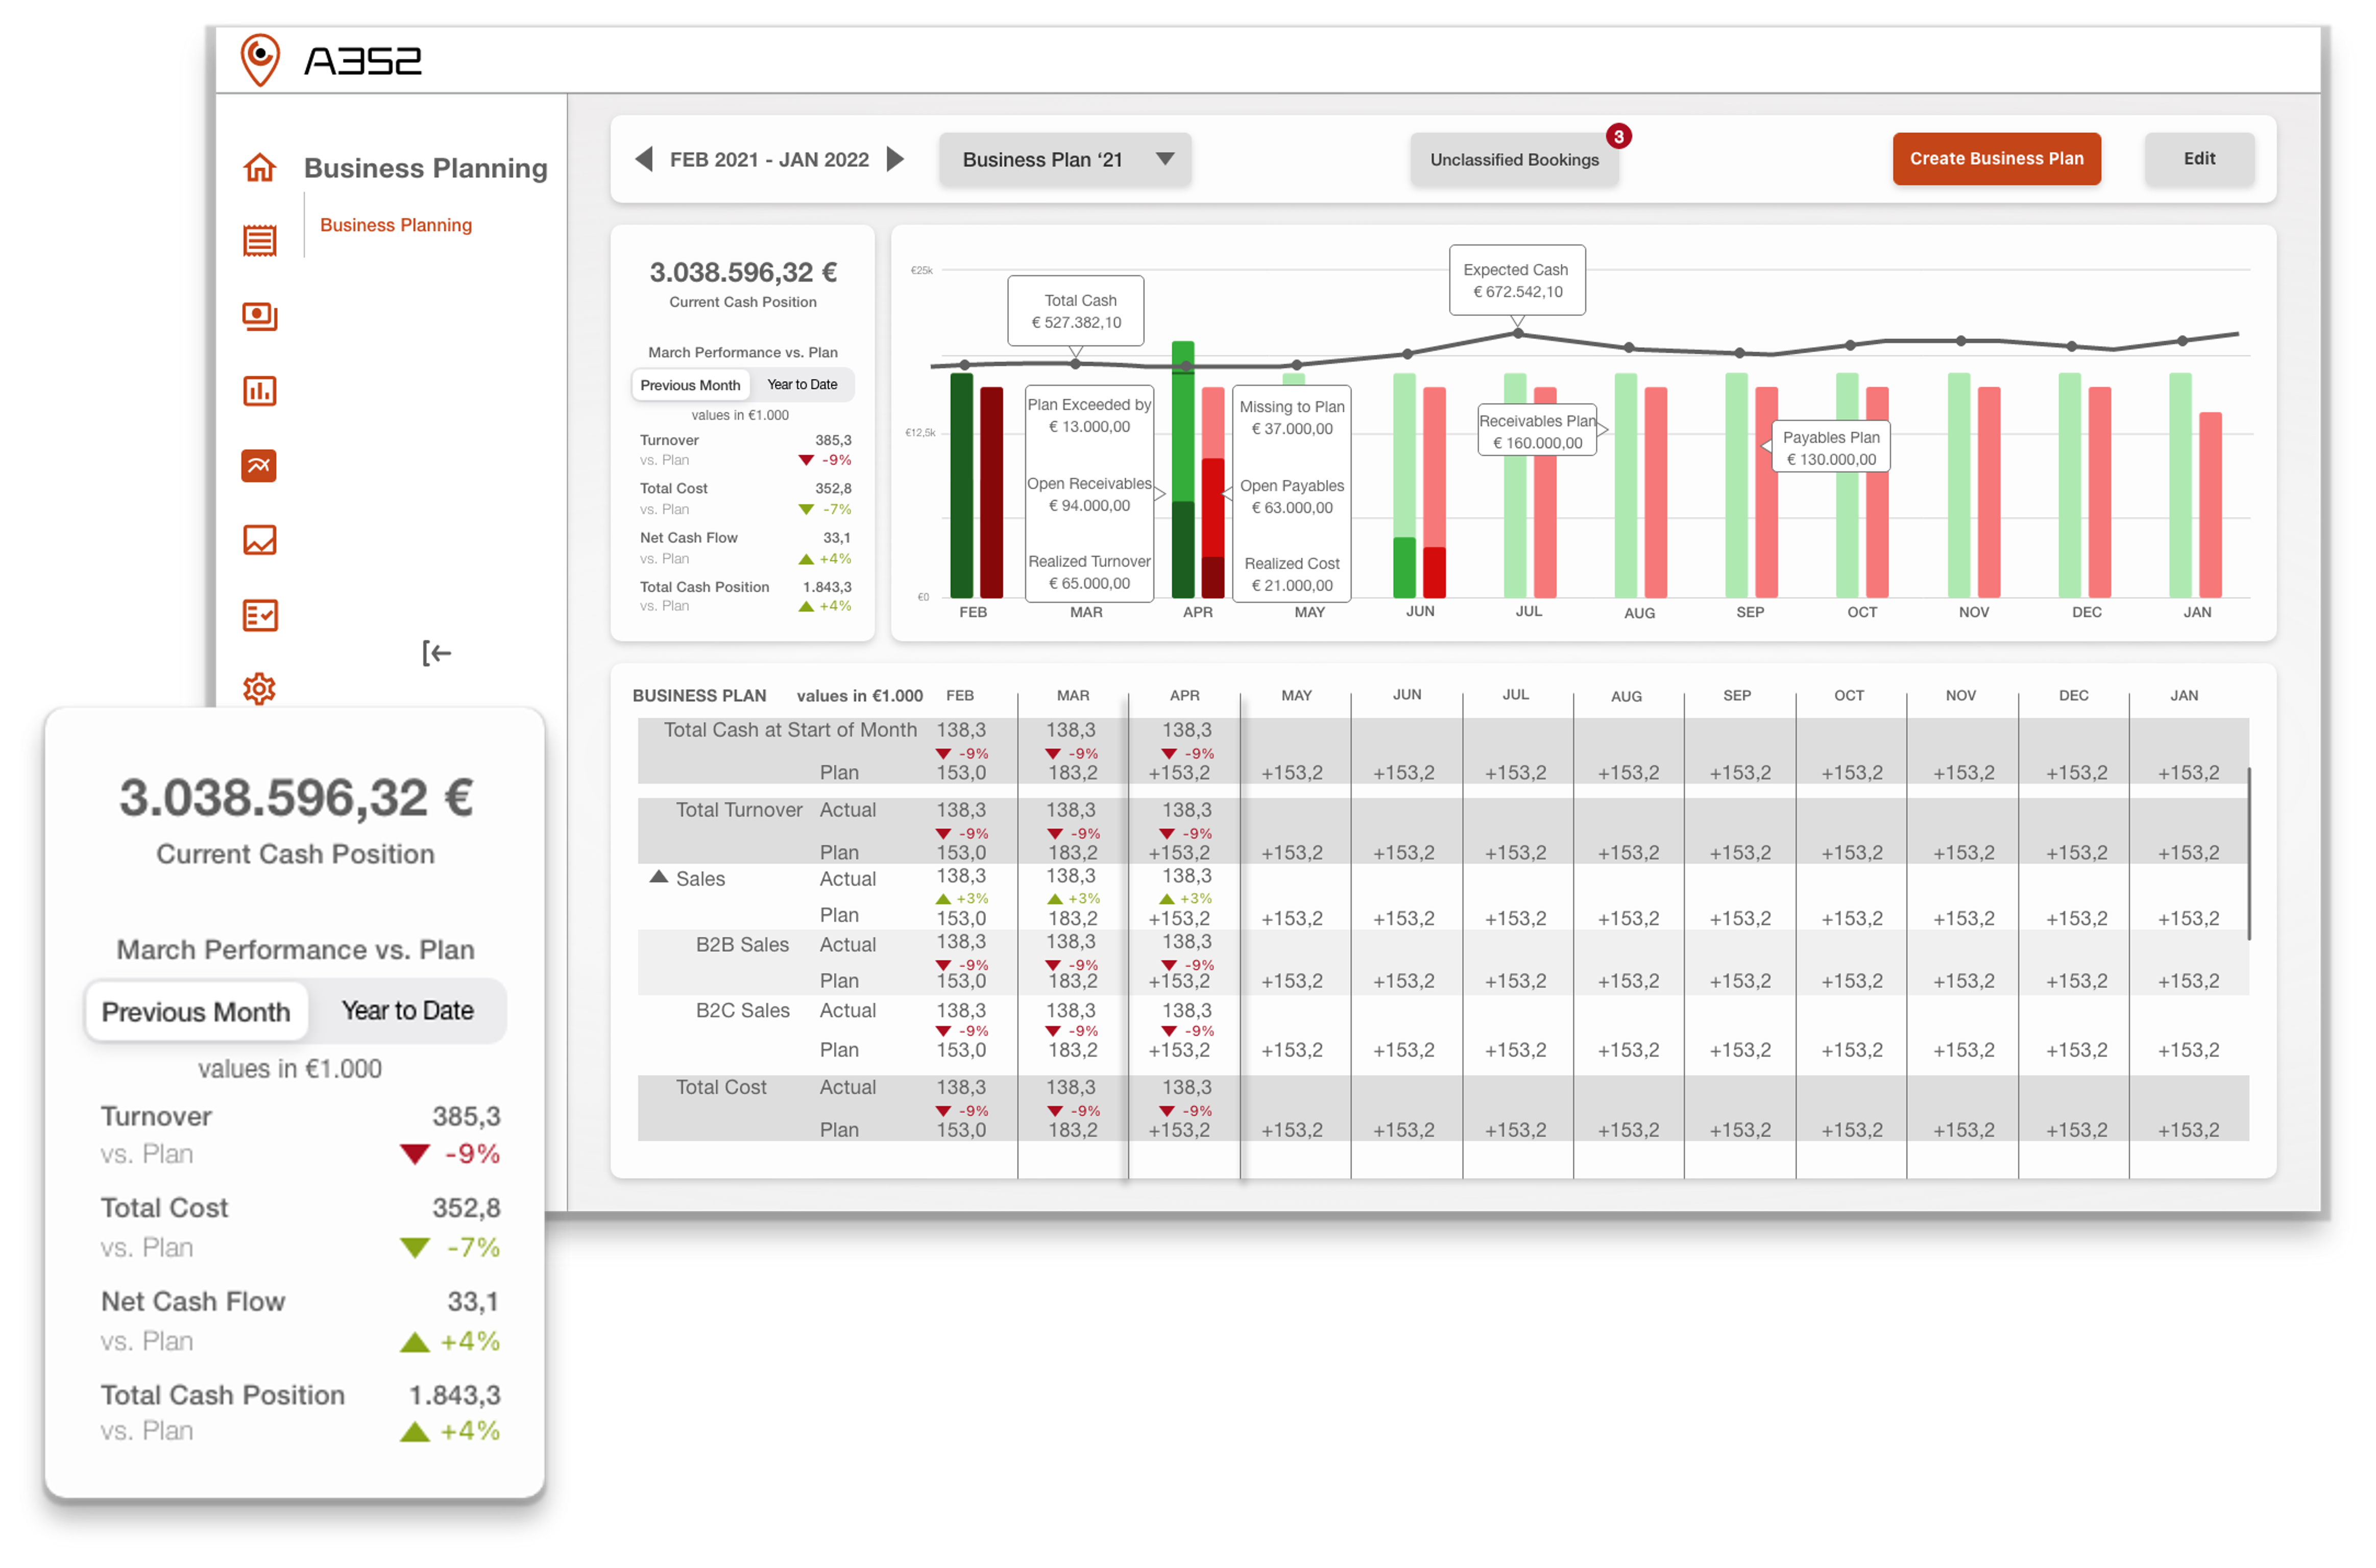Viewport: 2376px width, 1568px height.
Task: Select Year to Date in the floating panel
Action: tap(408, 1011)
